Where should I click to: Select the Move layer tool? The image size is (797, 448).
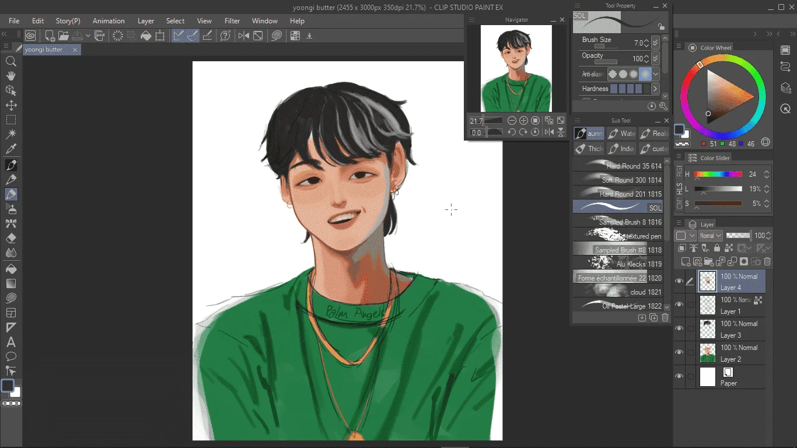click(11, 106)
